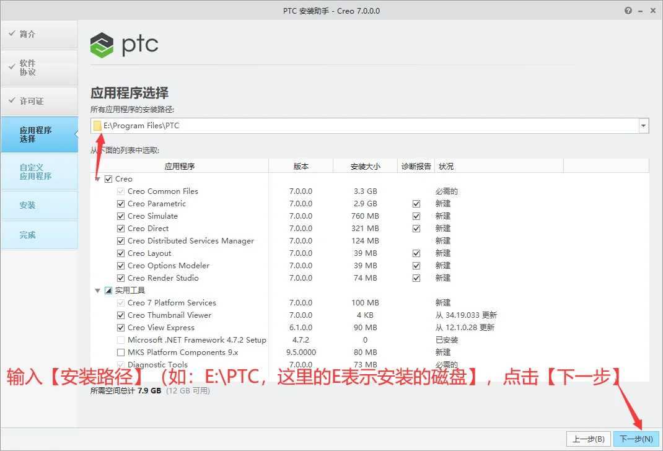Click the 3.3 GB size value
The height and width of the screenshot is (451, 663).
[366, 191]
